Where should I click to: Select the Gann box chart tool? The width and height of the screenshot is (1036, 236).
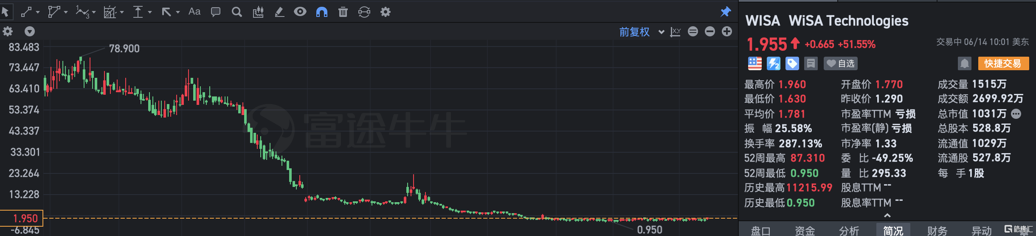110,12
